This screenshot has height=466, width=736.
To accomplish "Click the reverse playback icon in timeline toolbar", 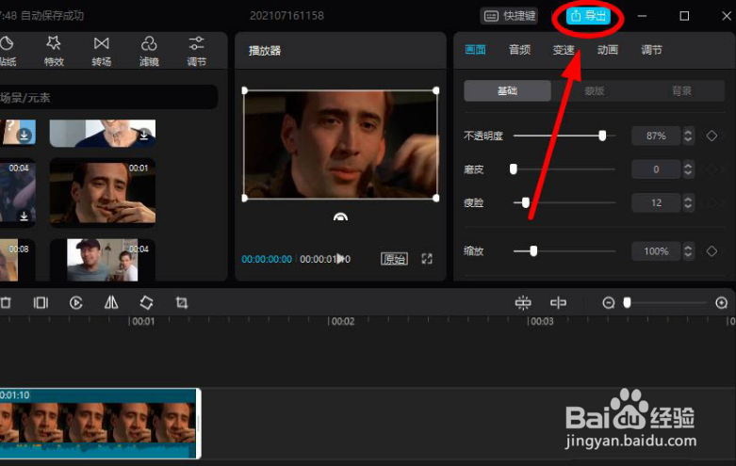I will [76, 303].
